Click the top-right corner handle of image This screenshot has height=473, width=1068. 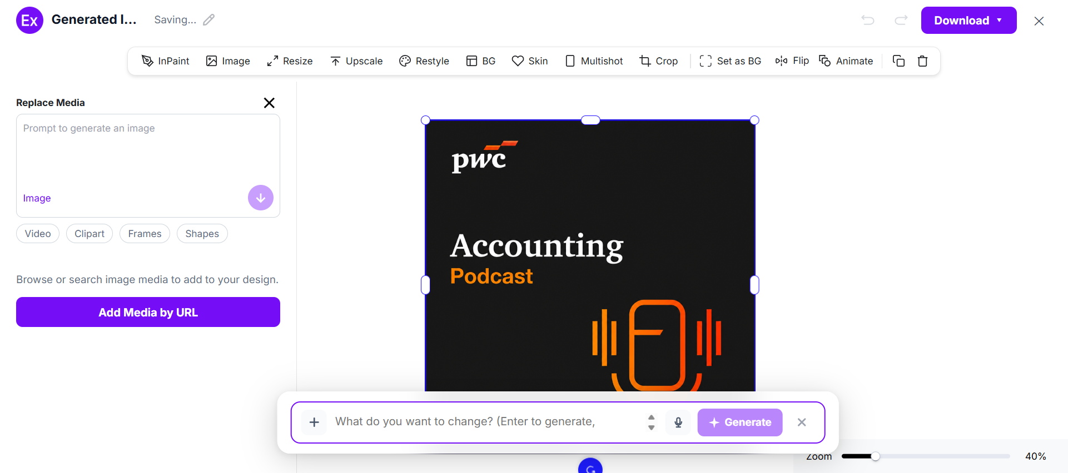pos(754,120)
